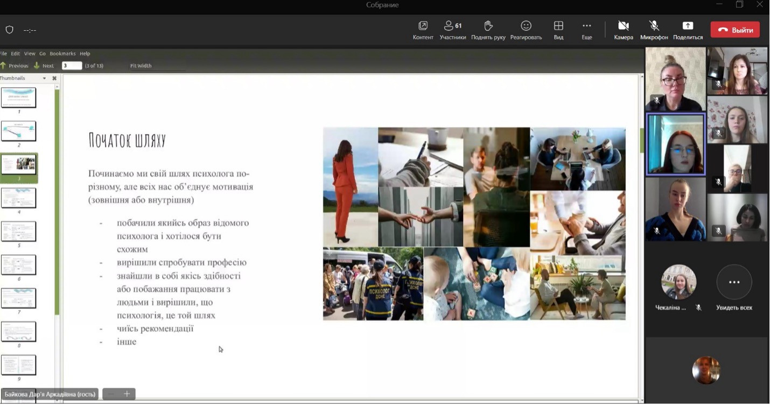This screenshot has height=406, width=770.
Task: Expand the Thumbnails panel dropdown arrow
Action: [44, 79]
